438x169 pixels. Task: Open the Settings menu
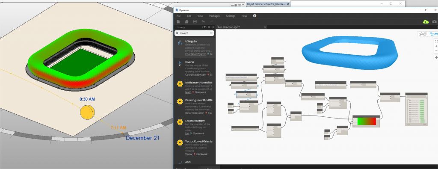tap(231, 16)
